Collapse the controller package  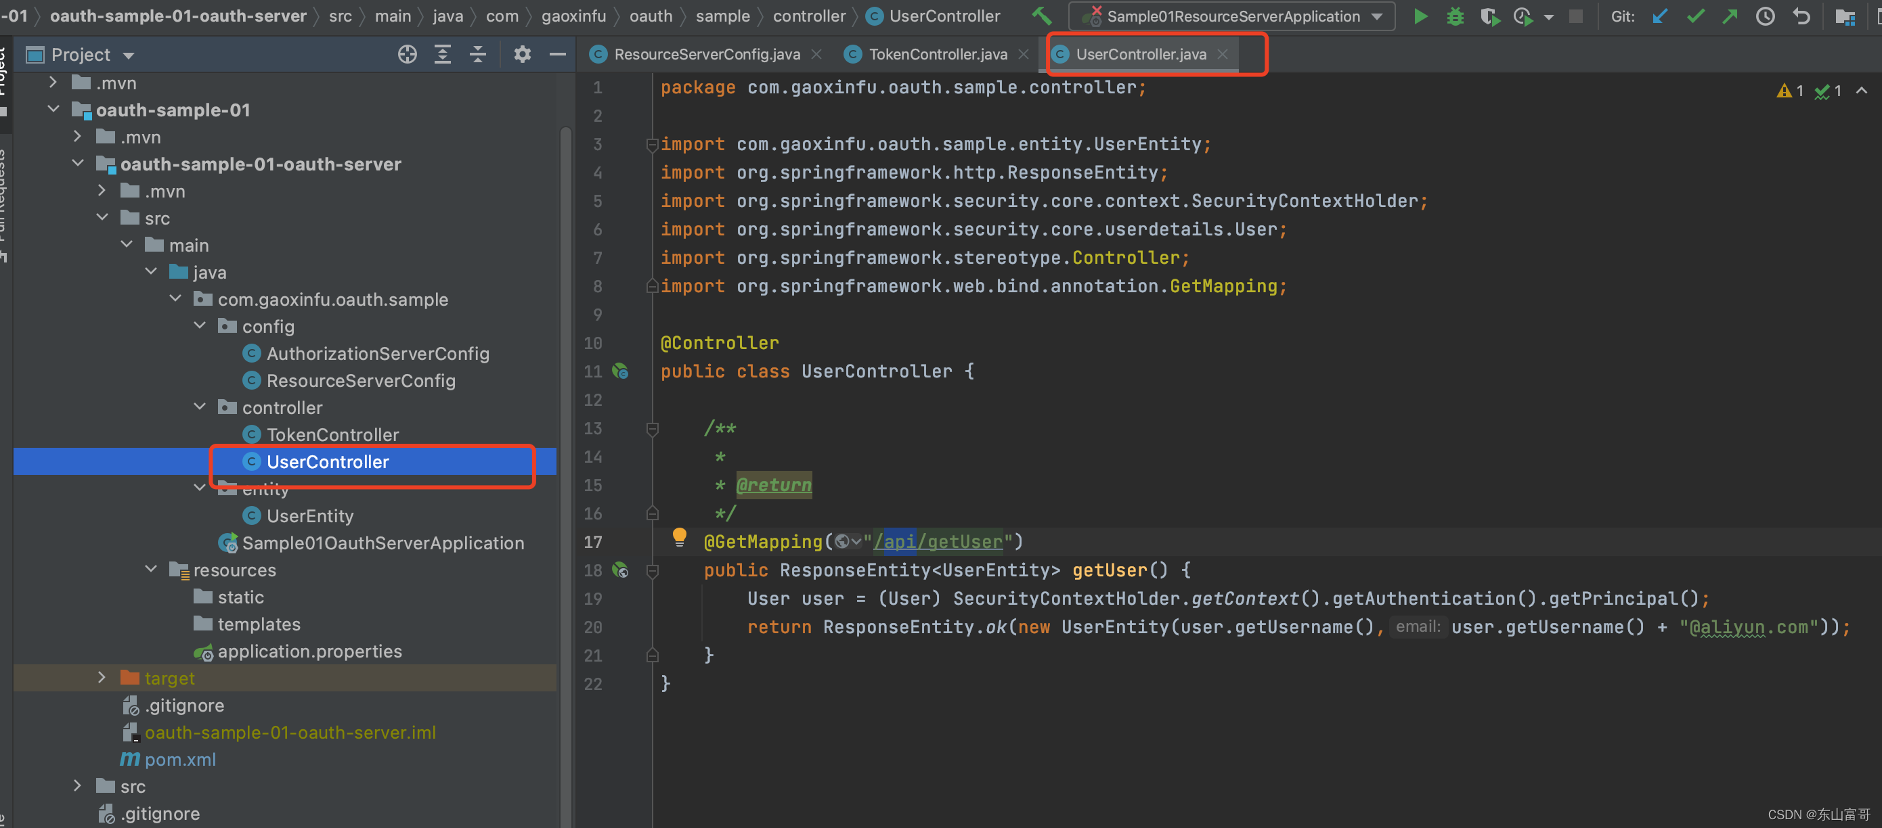tap(200, 407)
